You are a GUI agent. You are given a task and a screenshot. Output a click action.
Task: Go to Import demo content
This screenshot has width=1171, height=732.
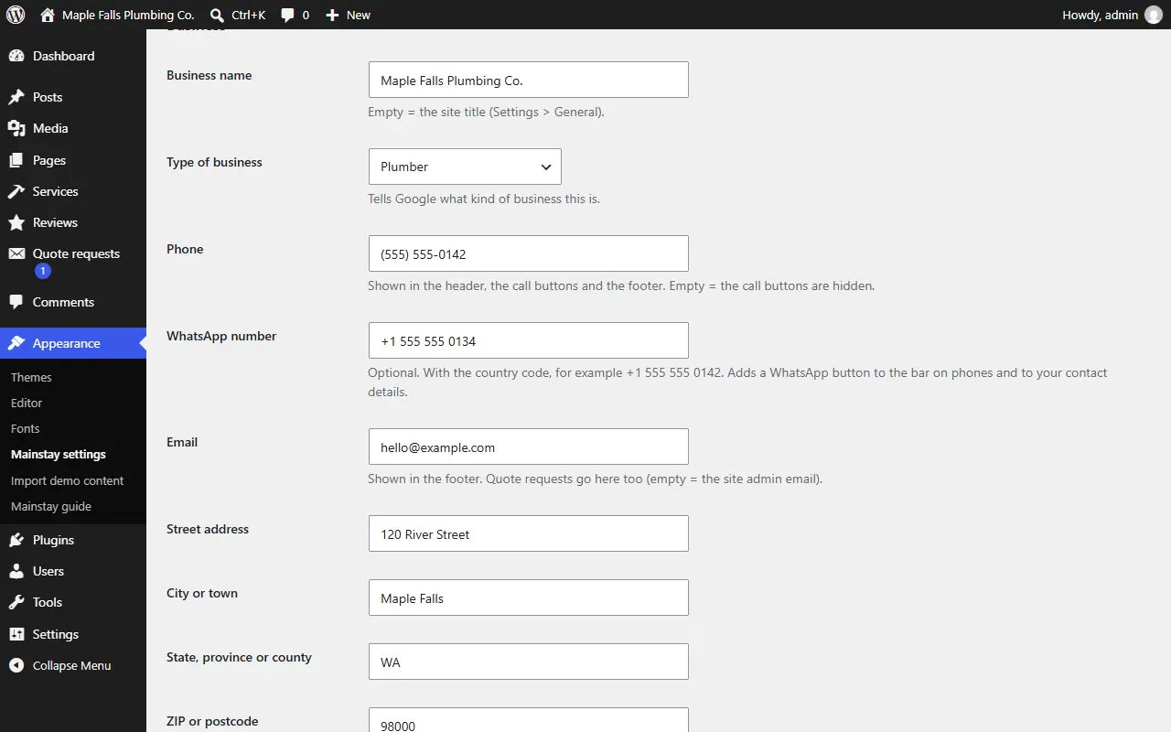(67, 480)
